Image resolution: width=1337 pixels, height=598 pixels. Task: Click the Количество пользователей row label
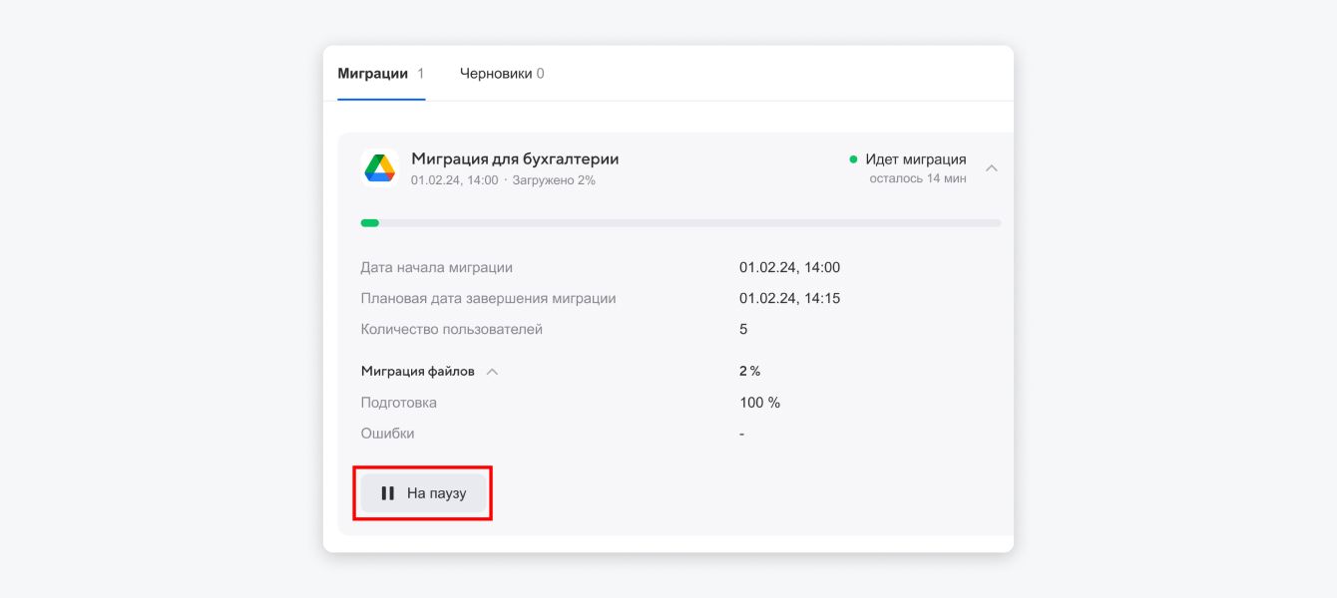[451, 329]
